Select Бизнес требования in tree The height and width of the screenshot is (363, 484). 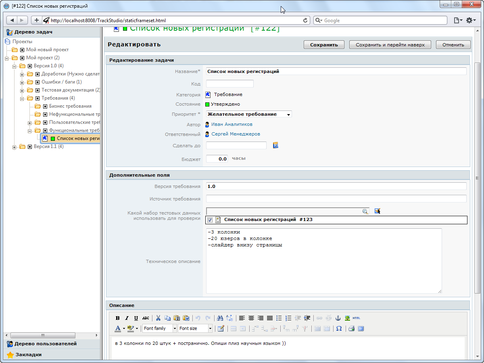coord(70,106)
